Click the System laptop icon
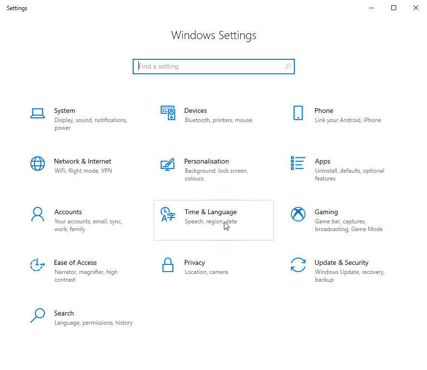The width and height of the screenshot is (427, 370). click(x=38, y=113)
